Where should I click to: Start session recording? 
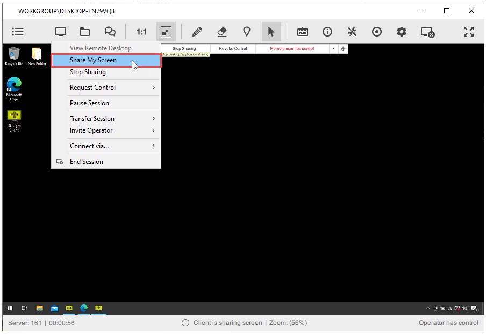pos(377,32)
